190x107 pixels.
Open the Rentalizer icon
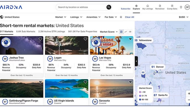[160, 6]
